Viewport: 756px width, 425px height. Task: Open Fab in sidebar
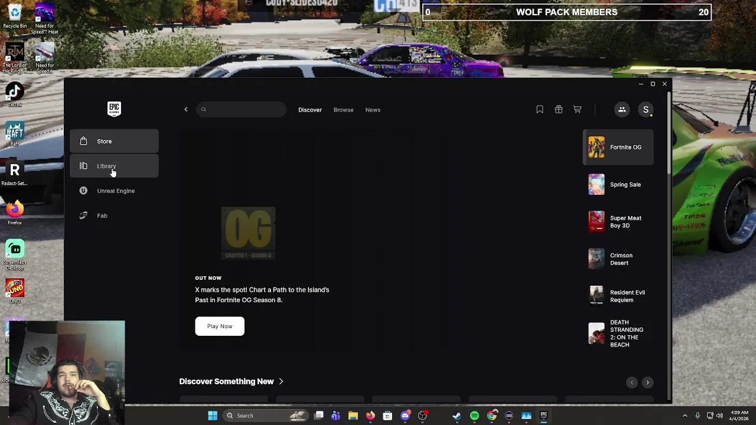[114, 215]
